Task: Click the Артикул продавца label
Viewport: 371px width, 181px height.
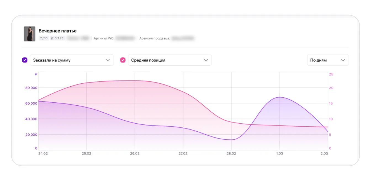Action: (x=155, y=38)
